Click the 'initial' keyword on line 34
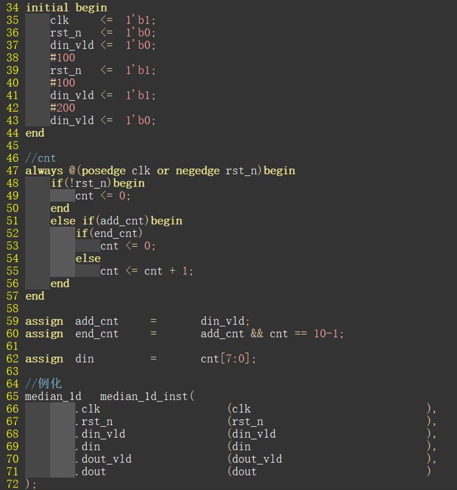The width and height of the screenshot is (457, 490). (x=47, y=8)
